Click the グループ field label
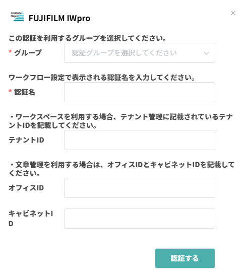242x275 pixels. tap(28, 52)
